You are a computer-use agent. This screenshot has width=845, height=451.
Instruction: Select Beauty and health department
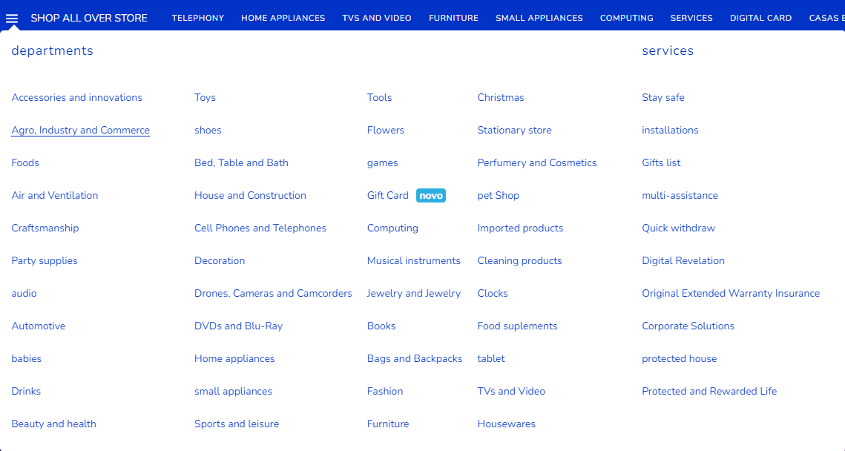pyautogui.click(x=54, y=424)
